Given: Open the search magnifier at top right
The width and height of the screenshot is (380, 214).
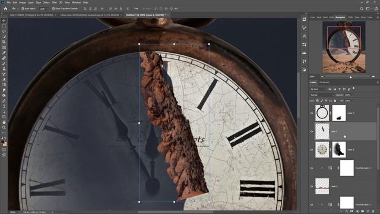Looking at the screenshot, I should click(362, 9).
